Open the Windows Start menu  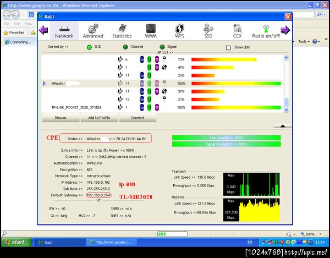(16, 242)
